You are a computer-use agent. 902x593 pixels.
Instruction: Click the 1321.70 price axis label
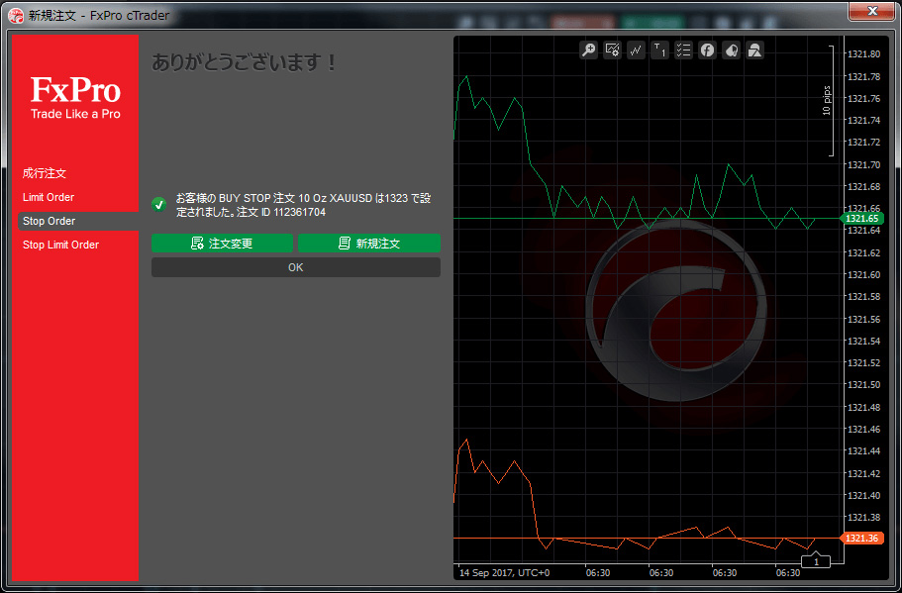click(x=863, y=164)
